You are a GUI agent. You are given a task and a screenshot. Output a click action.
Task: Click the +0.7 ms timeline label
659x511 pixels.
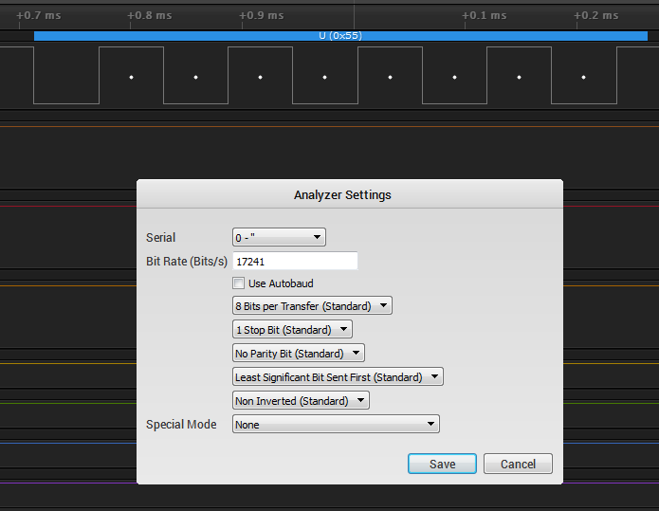click(x=39, y=15)
